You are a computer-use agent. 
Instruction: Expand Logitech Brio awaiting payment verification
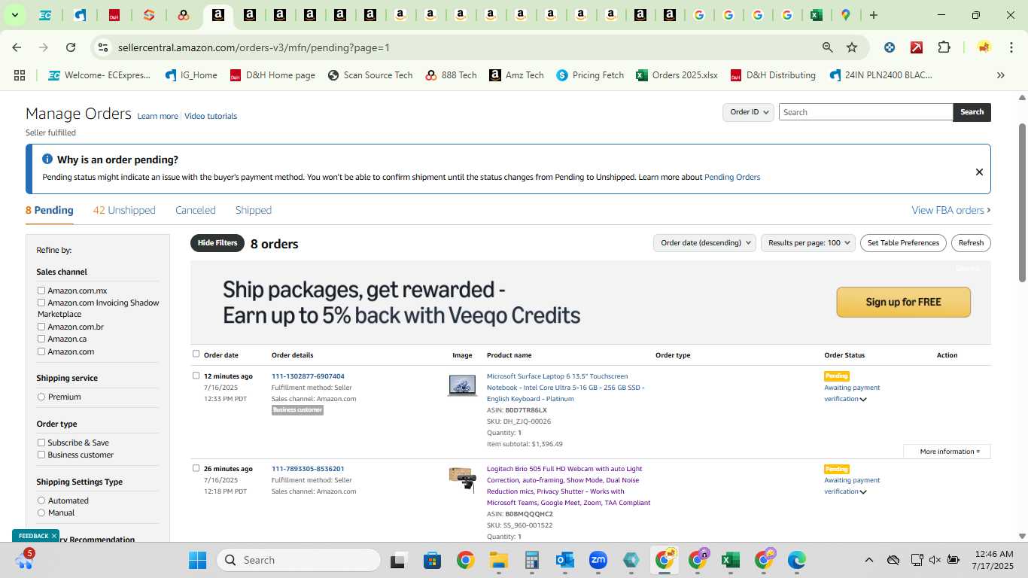tap(863, 492)
